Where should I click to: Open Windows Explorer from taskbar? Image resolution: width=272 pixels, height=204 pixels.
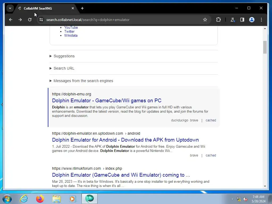coord(57,199)
